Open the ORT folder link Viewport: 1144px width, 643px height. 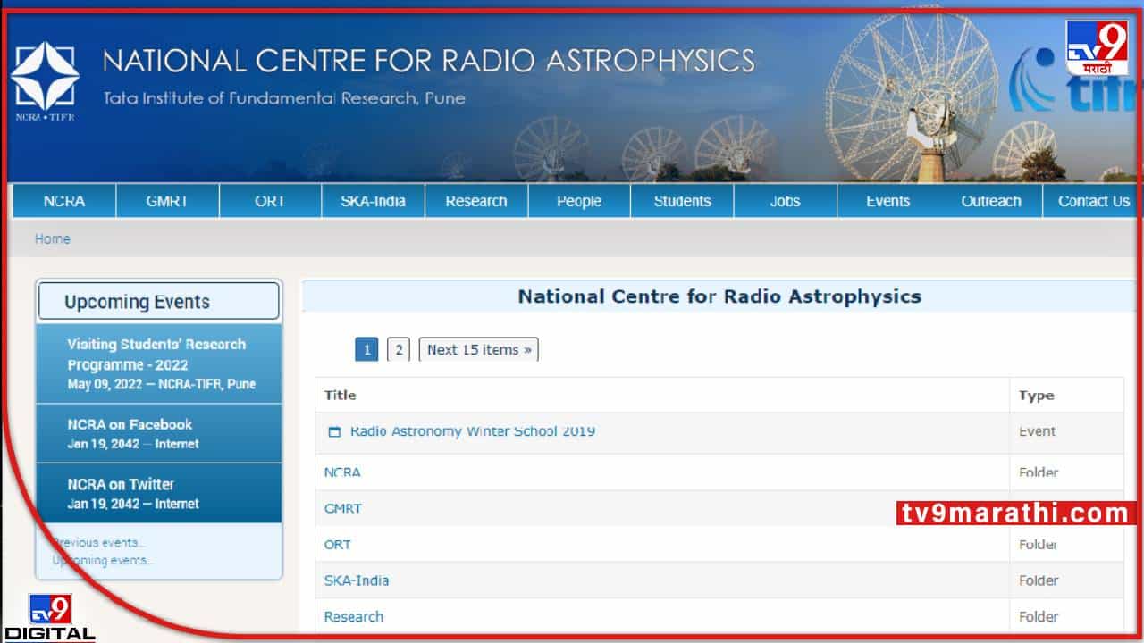tap(338, 544)
